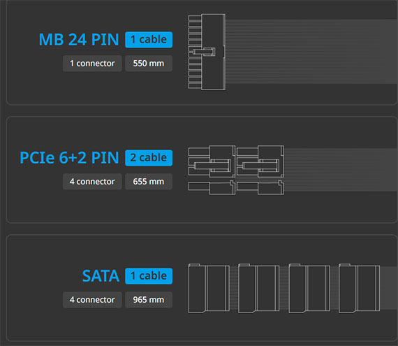The image size is (398, 346).
Task: Click the MB 24 PIN ribbon cable graphic
Action: coord(311,52)
